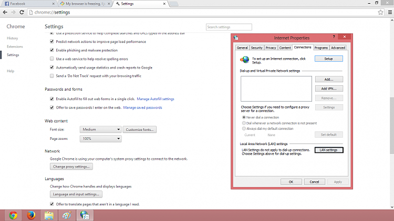Image resolution: width=394 pixels, height=221 pixels.
Task: Click the Internet Properties title bar icon
Action: [236, 38]
